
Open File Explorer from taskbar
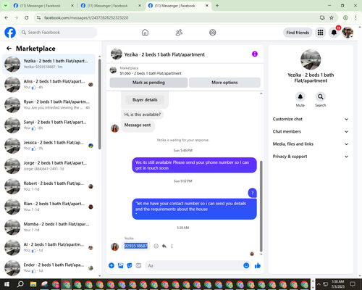point(33,284)
